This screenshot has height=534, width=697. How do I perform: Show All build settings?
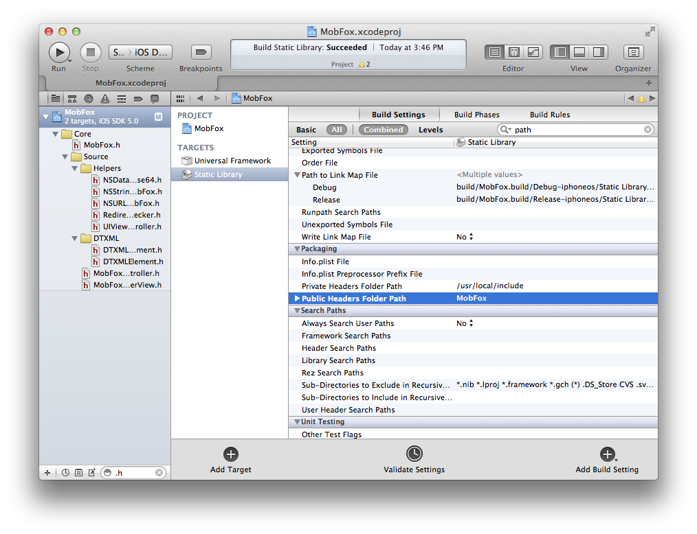click(x=337, y=130)
